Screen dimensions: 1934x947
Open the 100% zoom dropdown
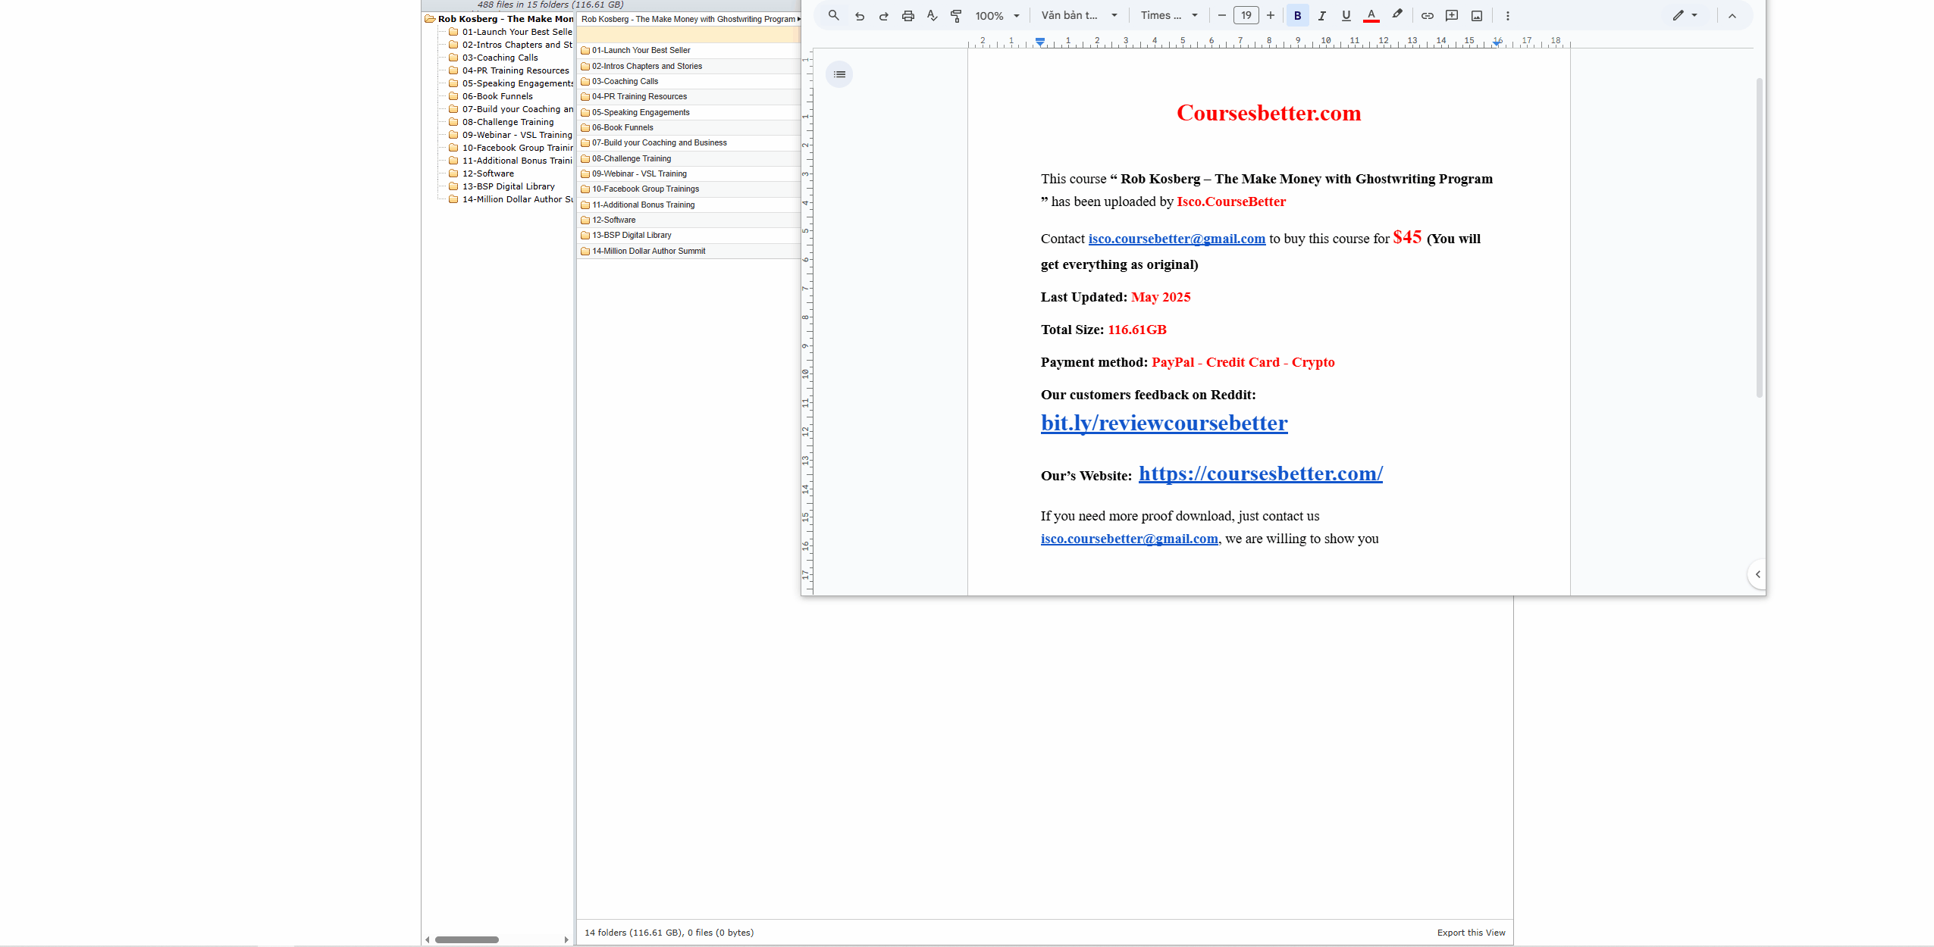[x=998, y=15]
